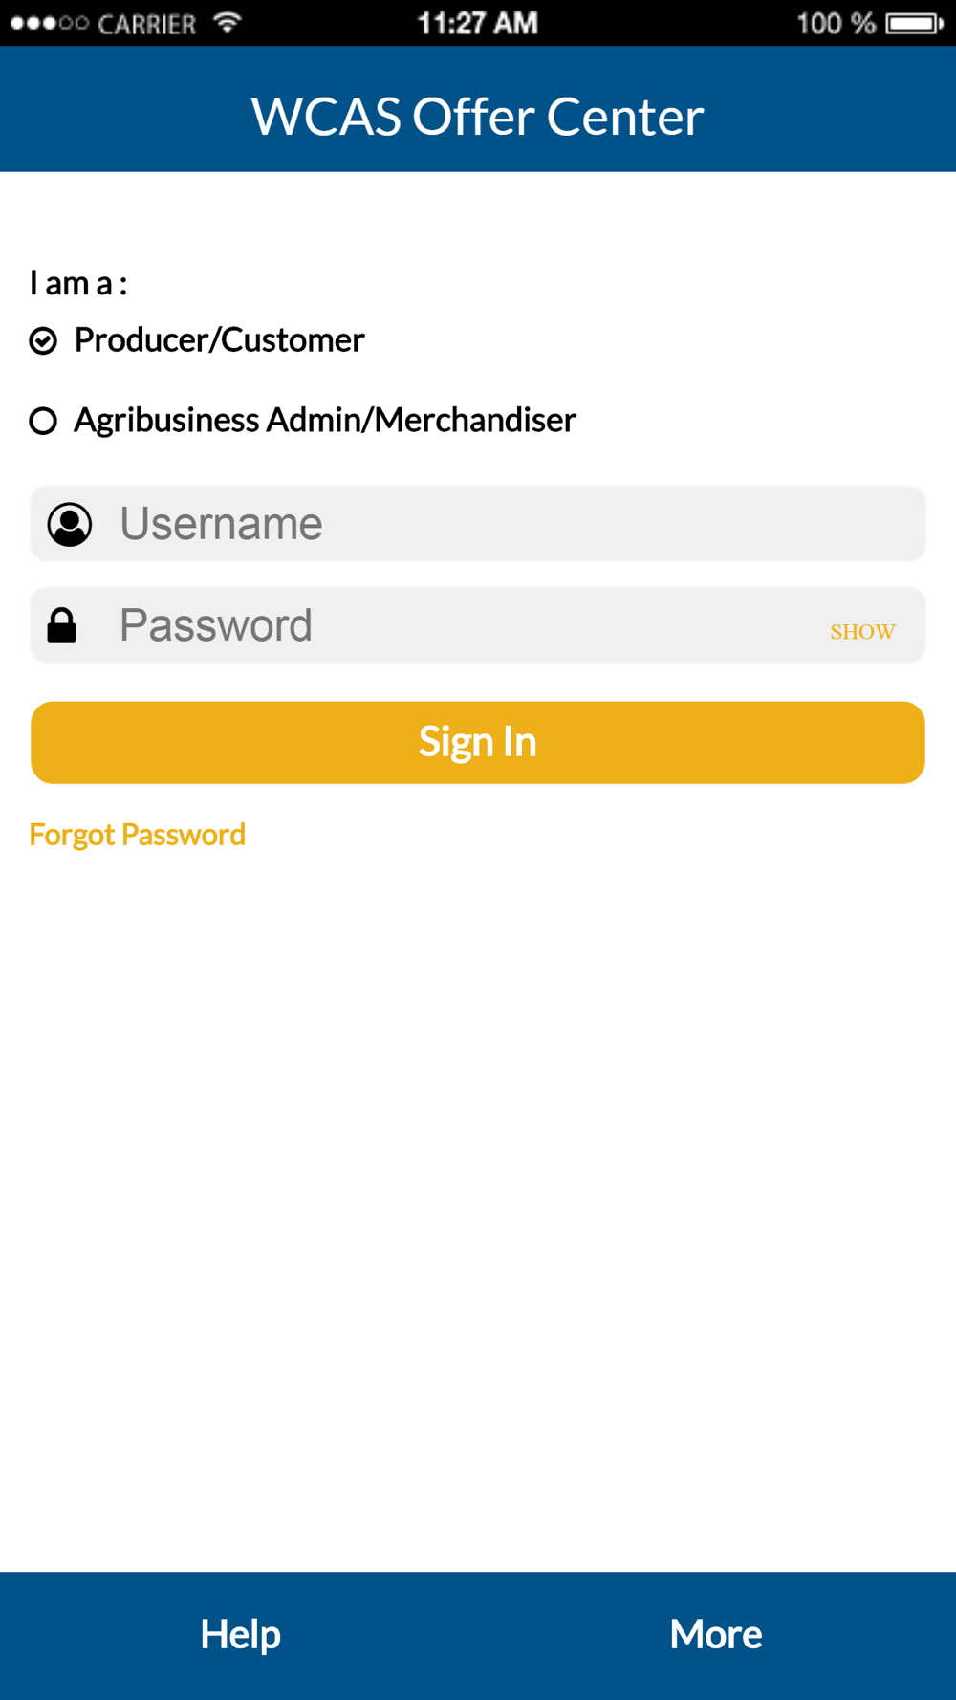Focus the Username input field
This screenshot has height=1700, width=956.
pos(478,524)
